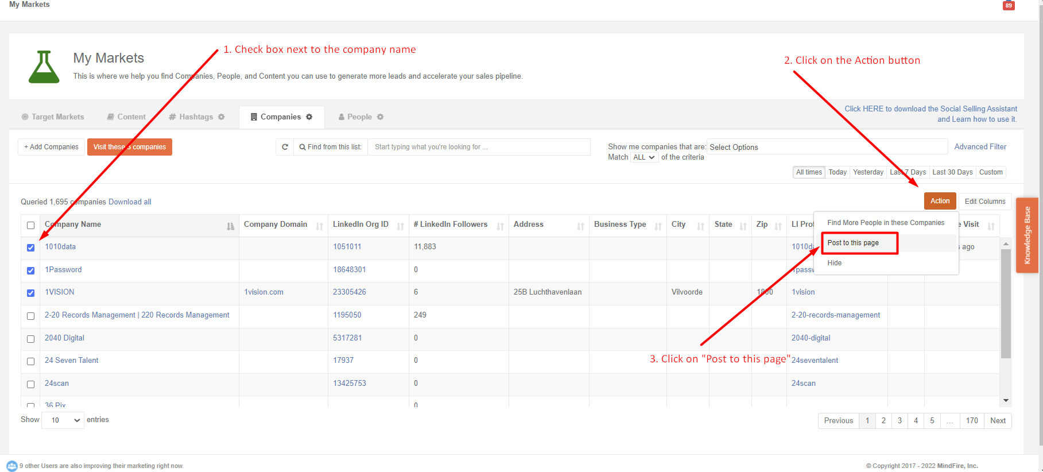The height and width of the screenshot is (472, 1043).
Task: Filter by Yesterday range
Action: (868, 172)
